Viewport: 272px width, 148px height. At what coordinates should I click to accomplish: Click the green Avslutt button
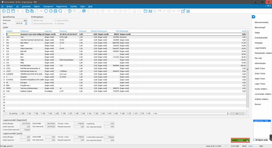pyautogui.click(x=240, y=140)
